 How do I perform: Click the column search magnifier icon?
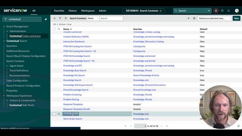pos(59,29)
